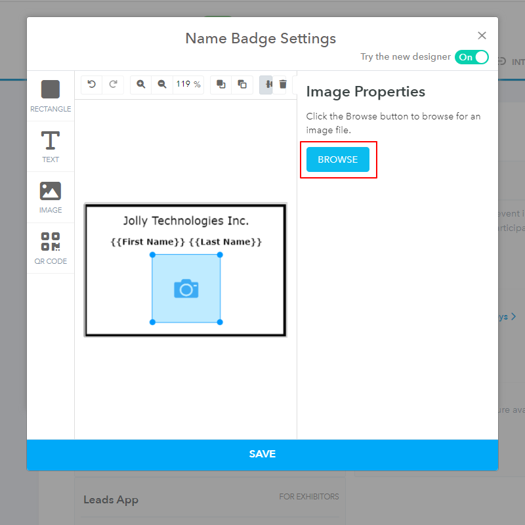525x525 pixels.
Task: Click SAVE to store badge settings
Action: pyautogui.click(x=262, y=453)
